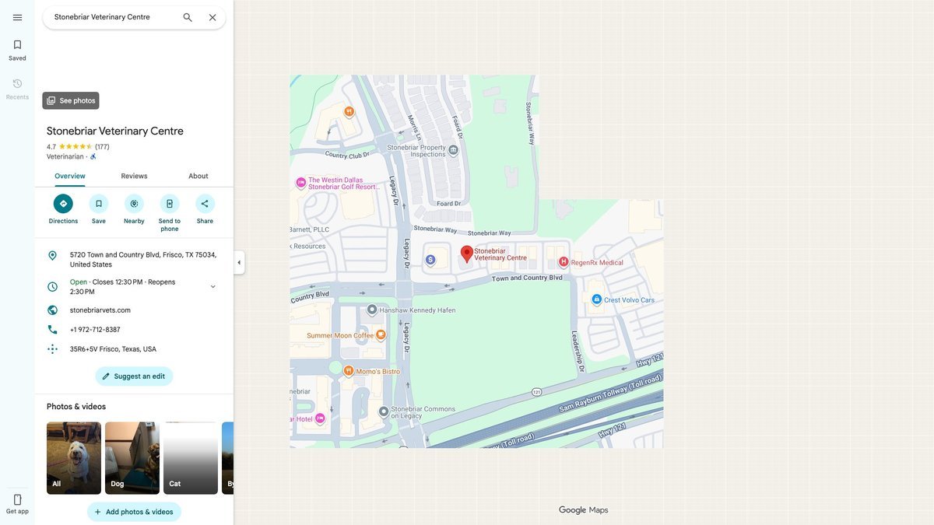Screen dimensions: 934x525
Task: Click RegenRx Medical map marker
Action: click(564, 262)
